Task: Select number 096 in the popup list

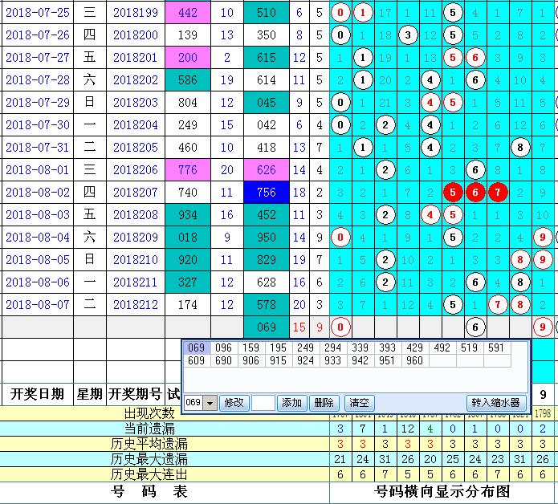Action: [x=222, y=348]
